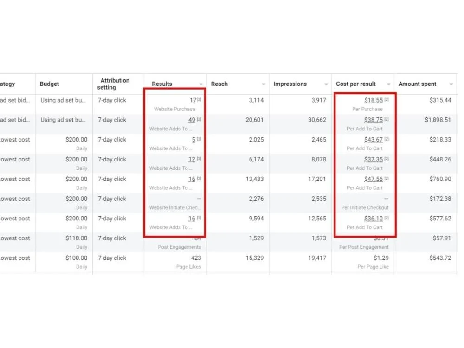Select the $315.44 amount spent cell
Image resolution: width=464 pixels, height=348 pixels.
pos(440,100)
